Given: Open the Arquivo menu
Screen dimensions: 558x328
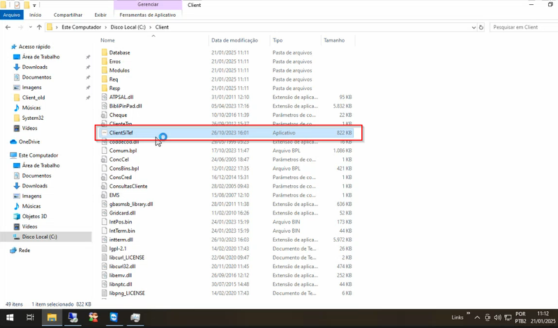Looking at the screenshot, I should coord(11,15).
